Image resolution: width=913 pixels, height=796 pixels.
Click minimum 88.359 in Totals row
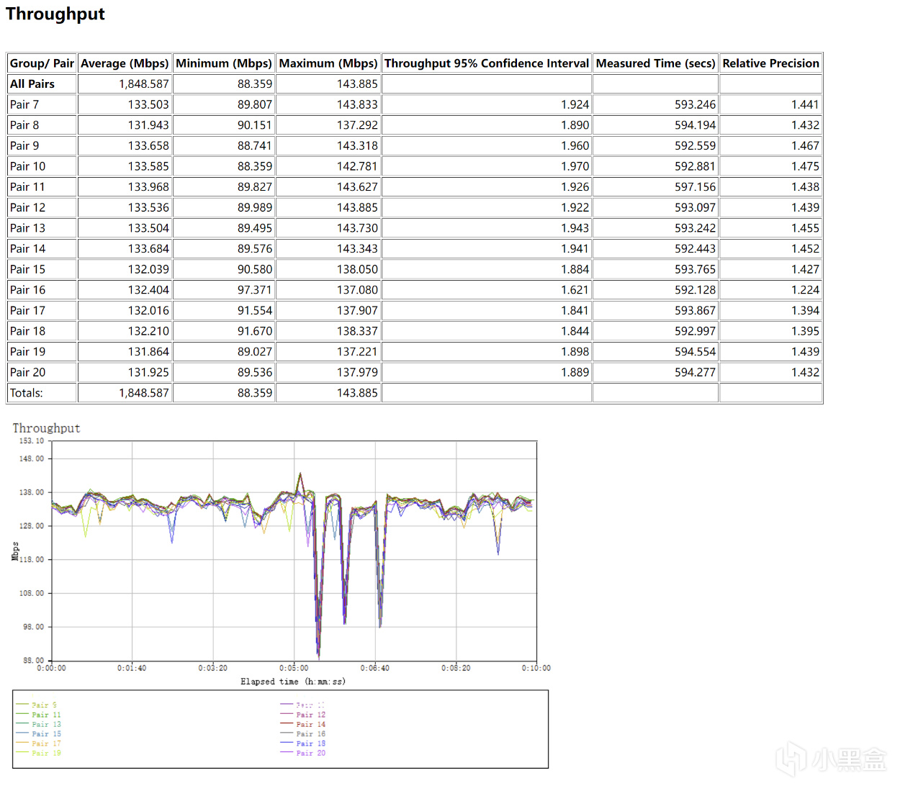pos(255,393)
